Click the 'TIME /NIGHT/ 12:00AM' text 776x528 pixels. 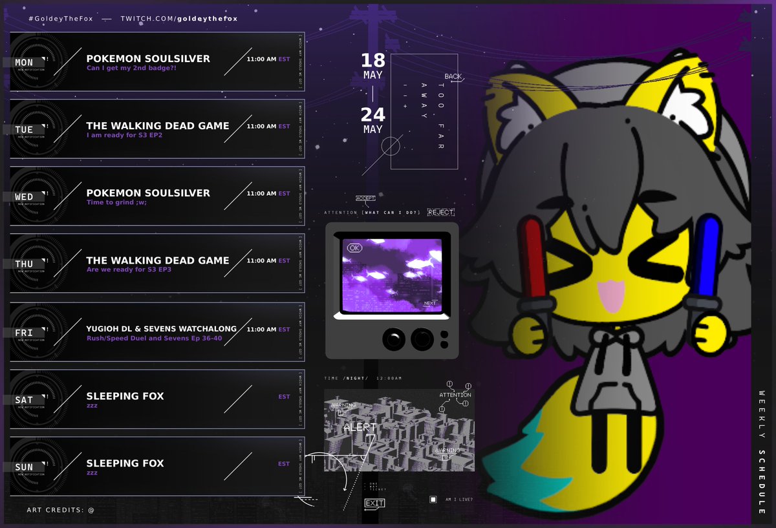pos(363,378)
